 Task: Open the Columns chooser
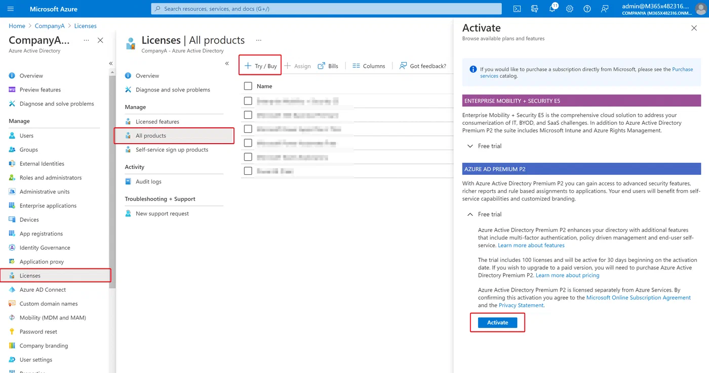369,66
